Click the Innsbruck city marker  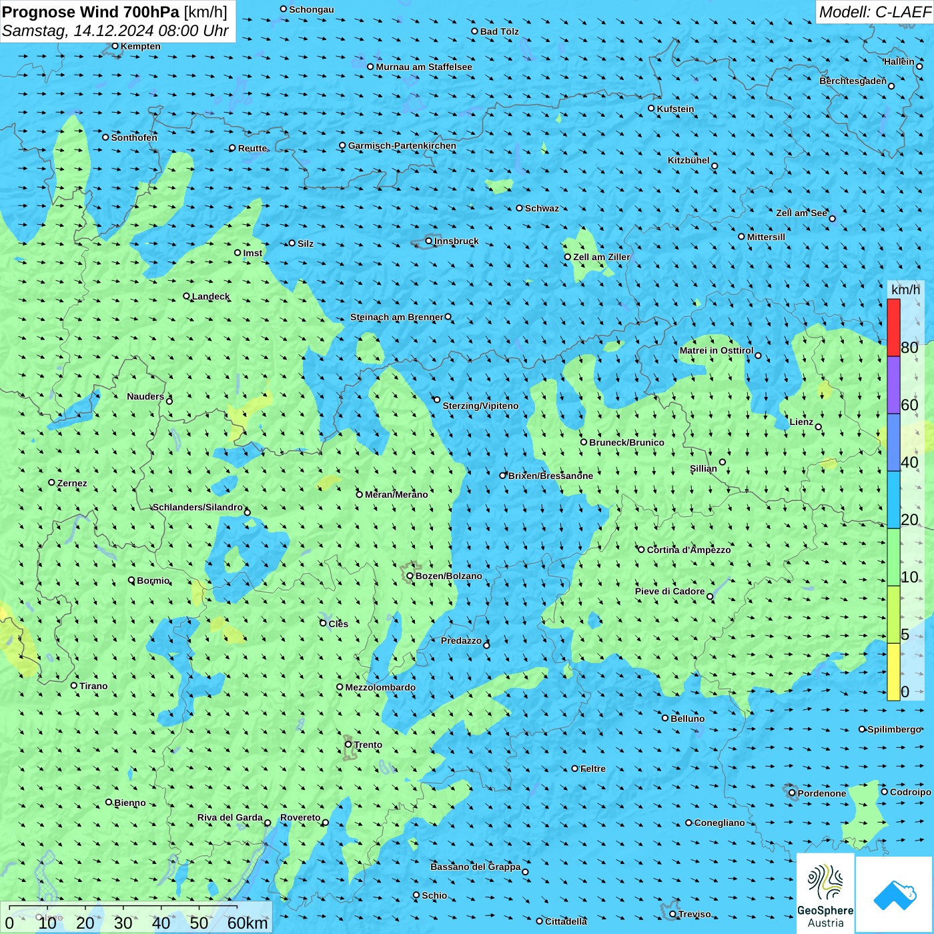pos(429,241)
